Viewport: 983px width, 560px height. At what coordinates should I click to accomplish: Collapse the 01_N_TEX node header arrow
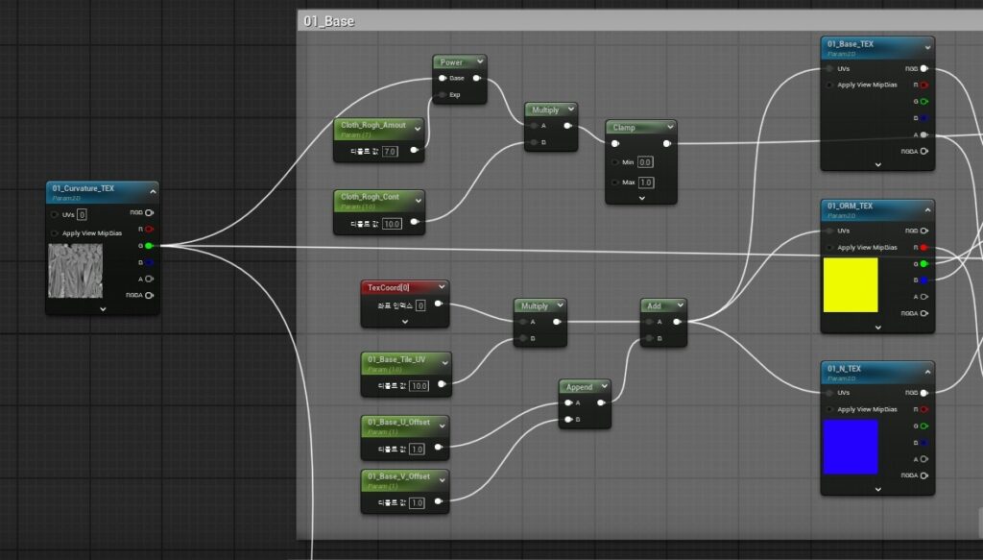pos(928,372)
